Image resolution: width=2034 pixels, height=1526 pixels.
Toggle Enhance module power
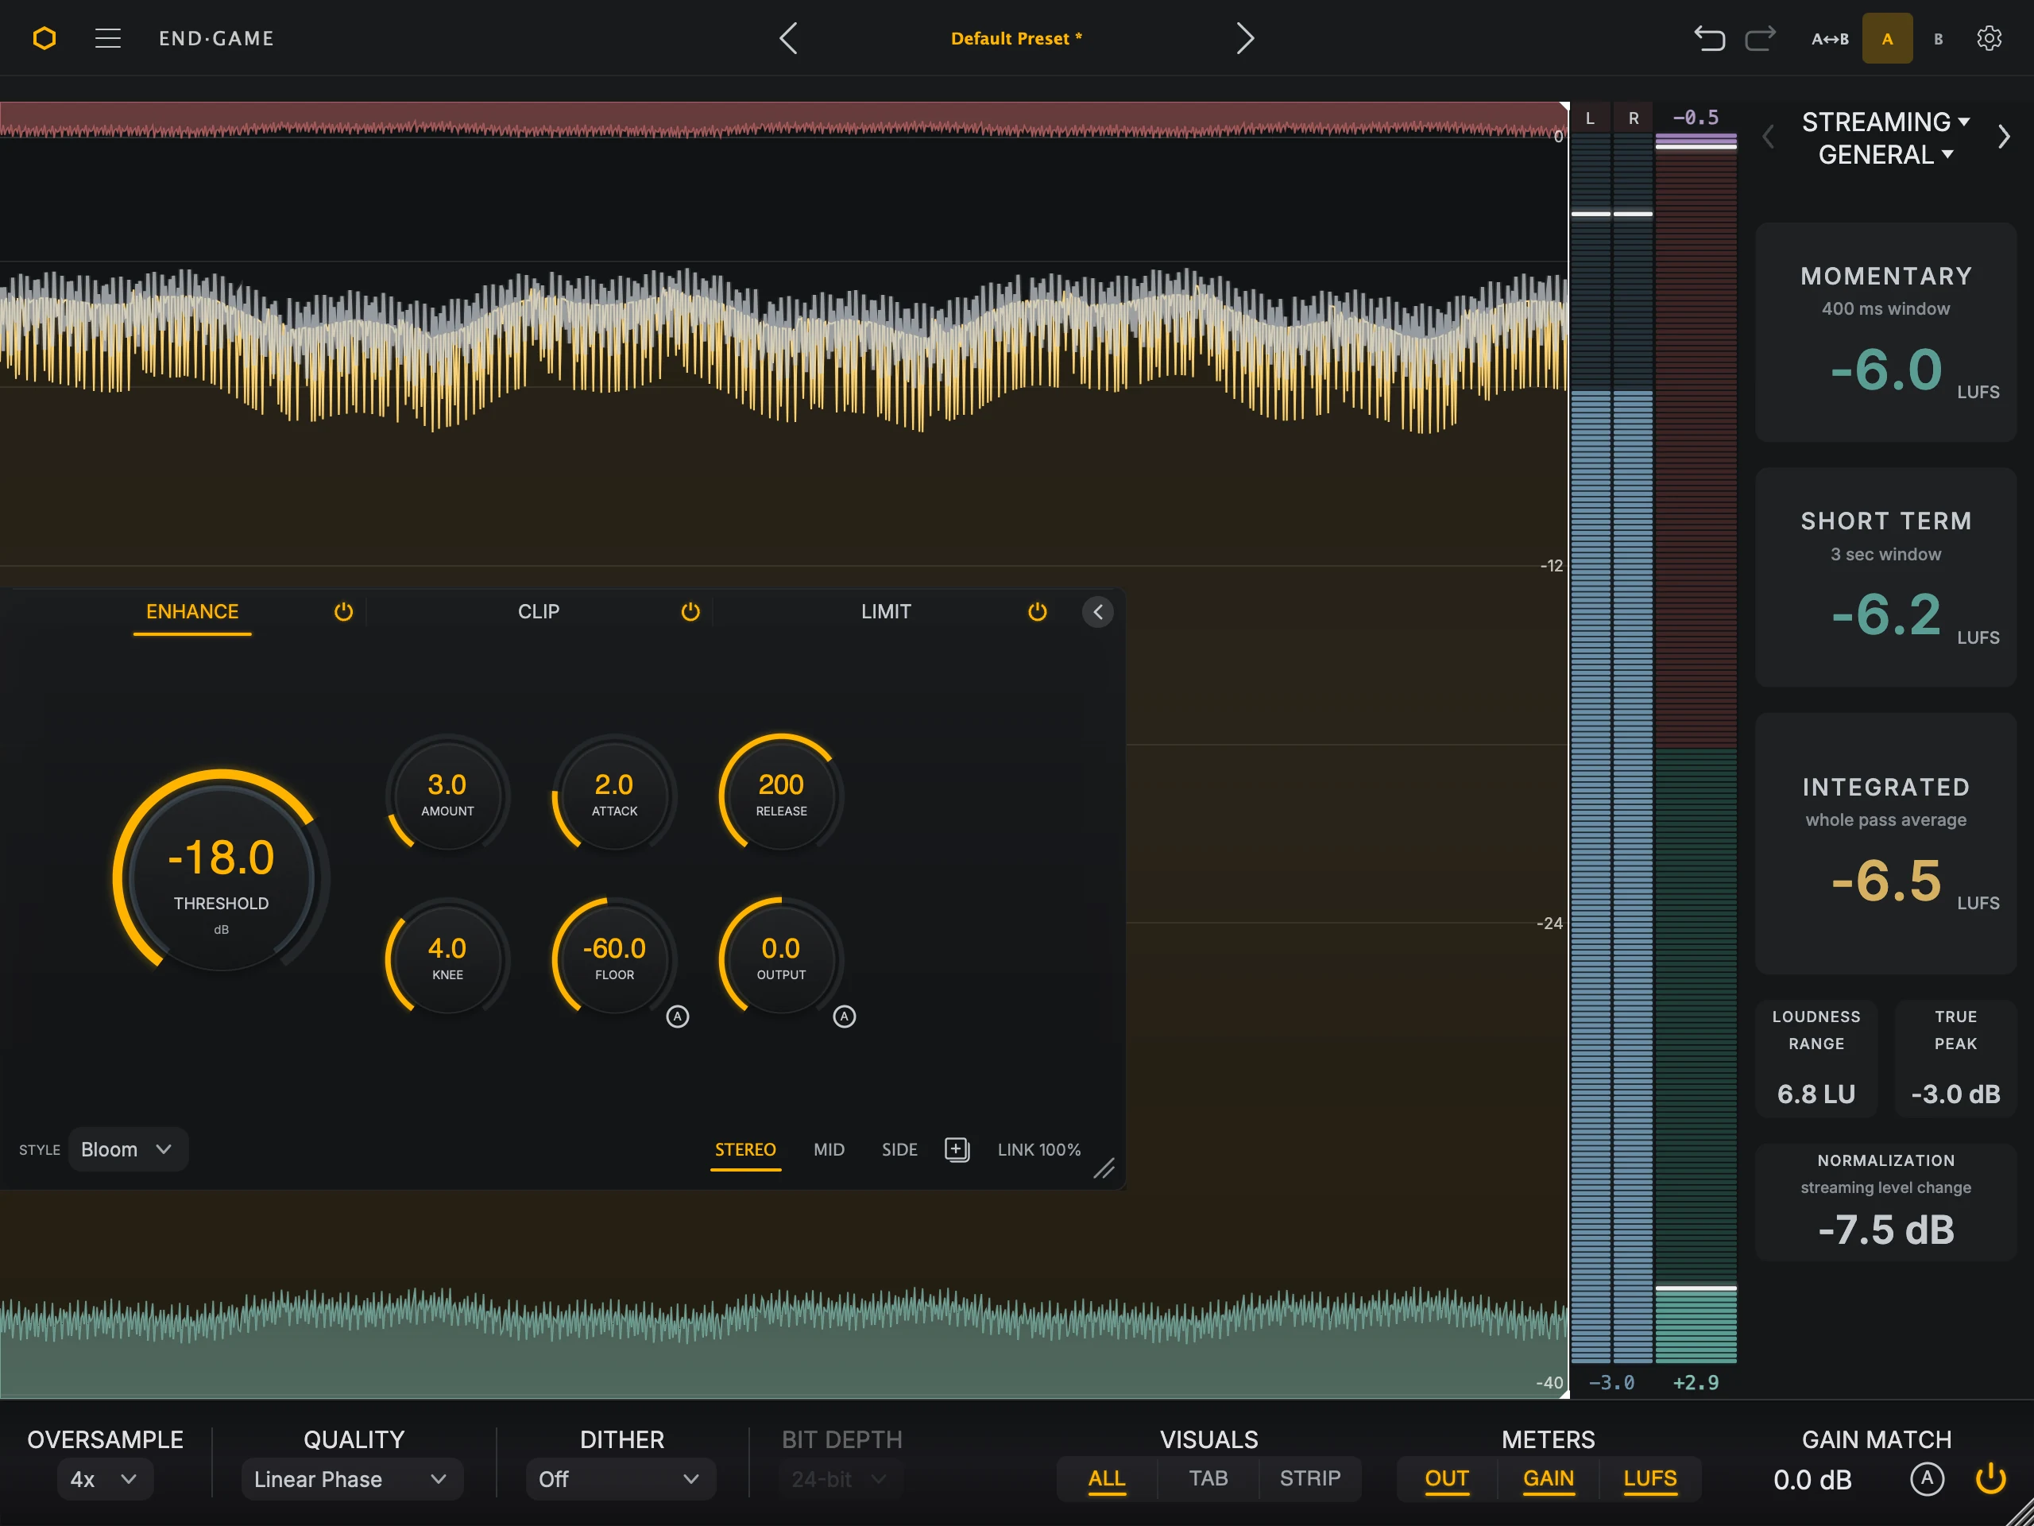(343, 612)
